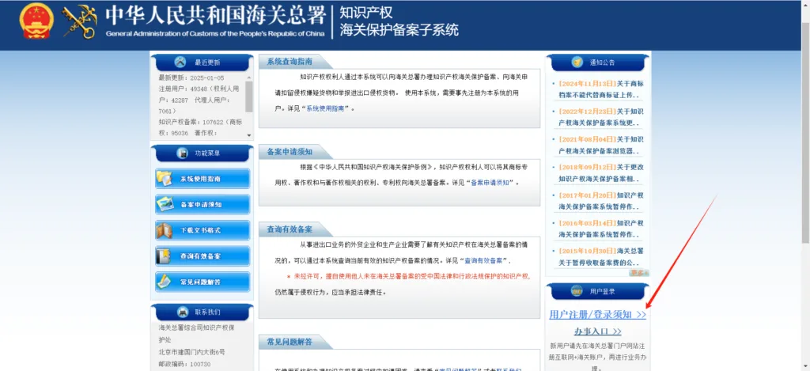Click the telephone icon in 联系我们 header
Viewport: 810px width, 371px height.
(x=182, y=312)
